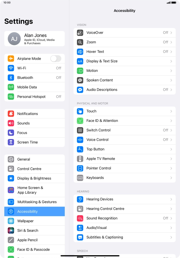
Task: Open Alan Jones Apple ID profile
Action: 35,39
